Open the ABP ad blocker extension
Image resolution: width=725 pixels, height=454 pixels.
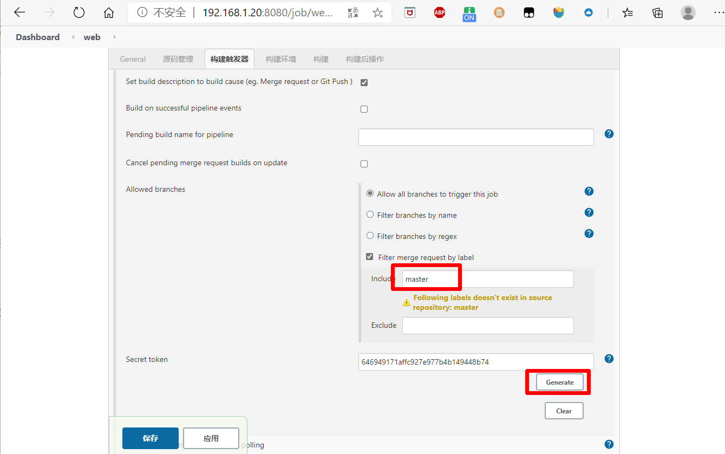[x=440, y=12]
